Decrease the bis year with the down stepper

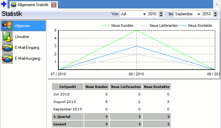point(215,15)
